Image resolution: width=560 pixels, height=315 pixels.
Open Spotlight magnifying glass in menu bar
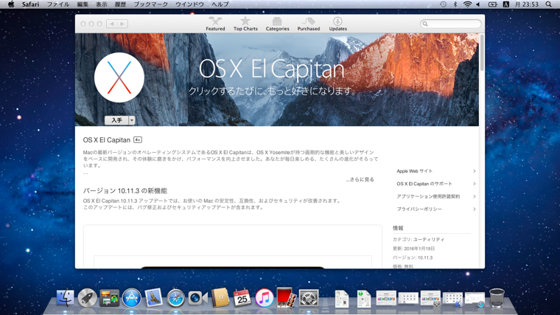click(x=548, y=4)
